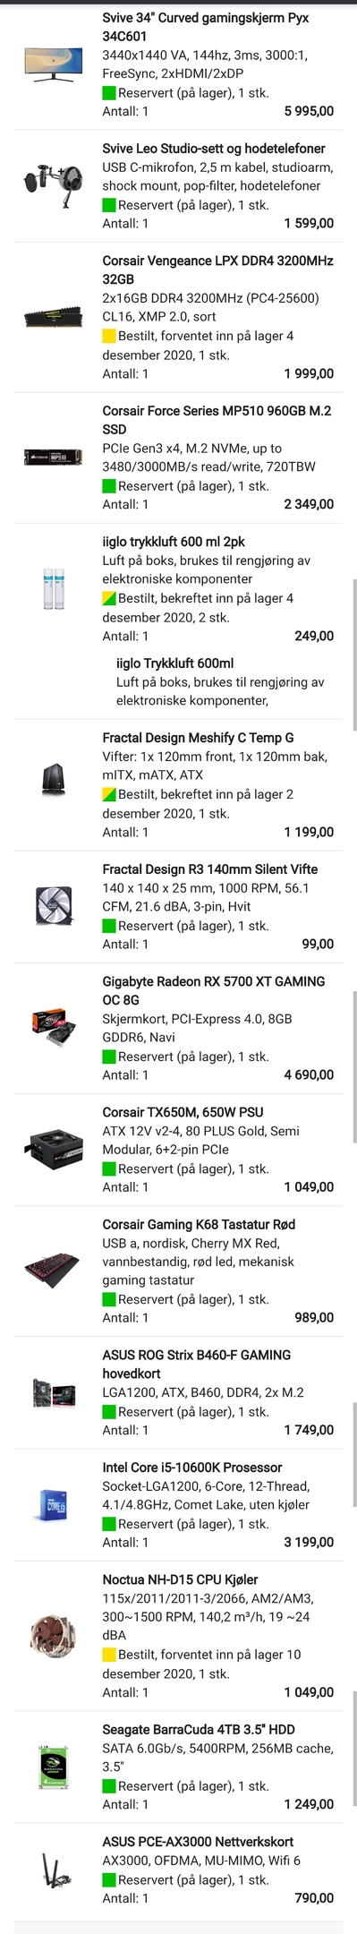Viewport: 357px width, 1934px height.
Task: Click green reserved status icon for Corsair MP510 SSD
Action: click(109, 486)
